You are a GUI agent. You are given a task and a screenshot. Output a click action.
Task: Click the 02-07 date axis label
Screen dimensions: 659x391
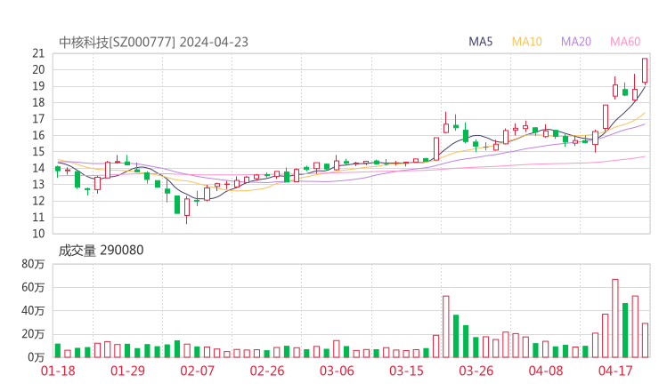click(x=197, y=371)
